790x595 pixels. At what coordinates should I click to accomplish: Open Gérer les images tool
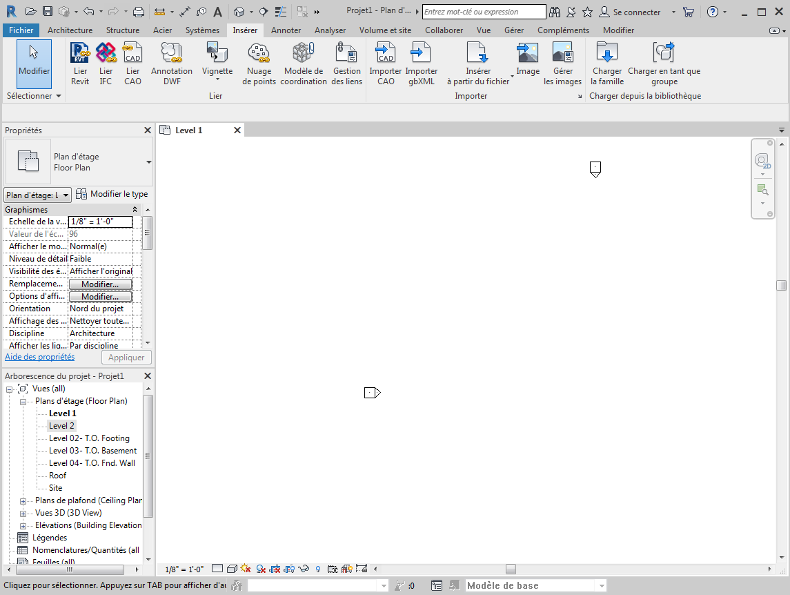click(x=562, y=64)
